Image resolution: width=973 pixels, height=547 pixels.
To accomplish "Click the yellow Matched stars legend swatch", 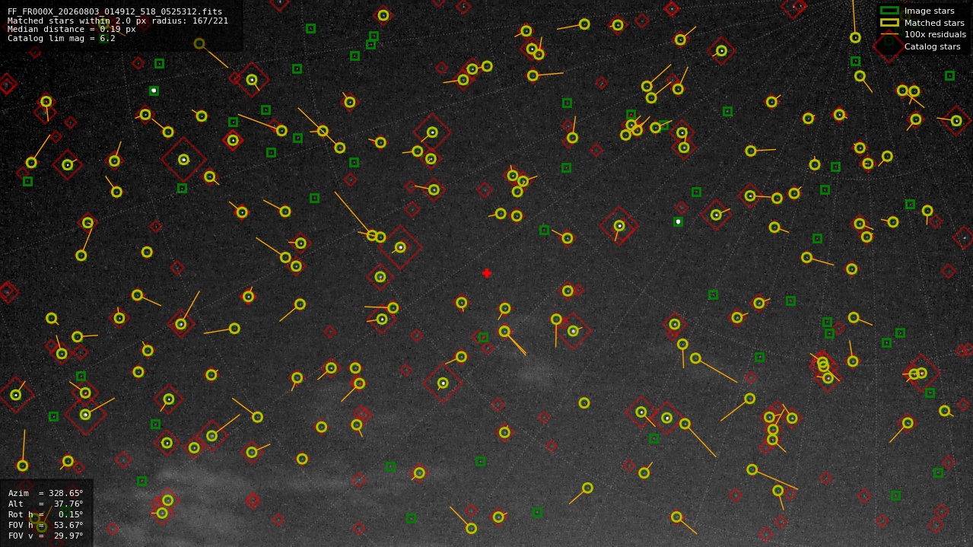I will click(x=889, y=23).
